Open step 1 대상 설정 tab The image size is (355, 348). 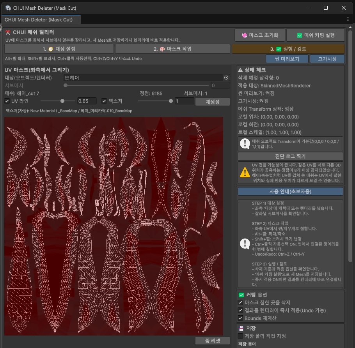coord(59,49)
